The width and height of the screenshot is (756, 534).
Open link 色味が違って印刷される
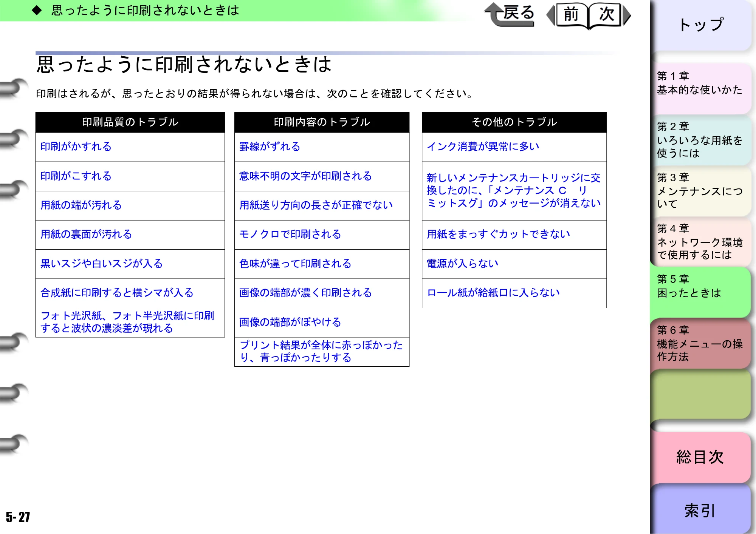point(295,264)
